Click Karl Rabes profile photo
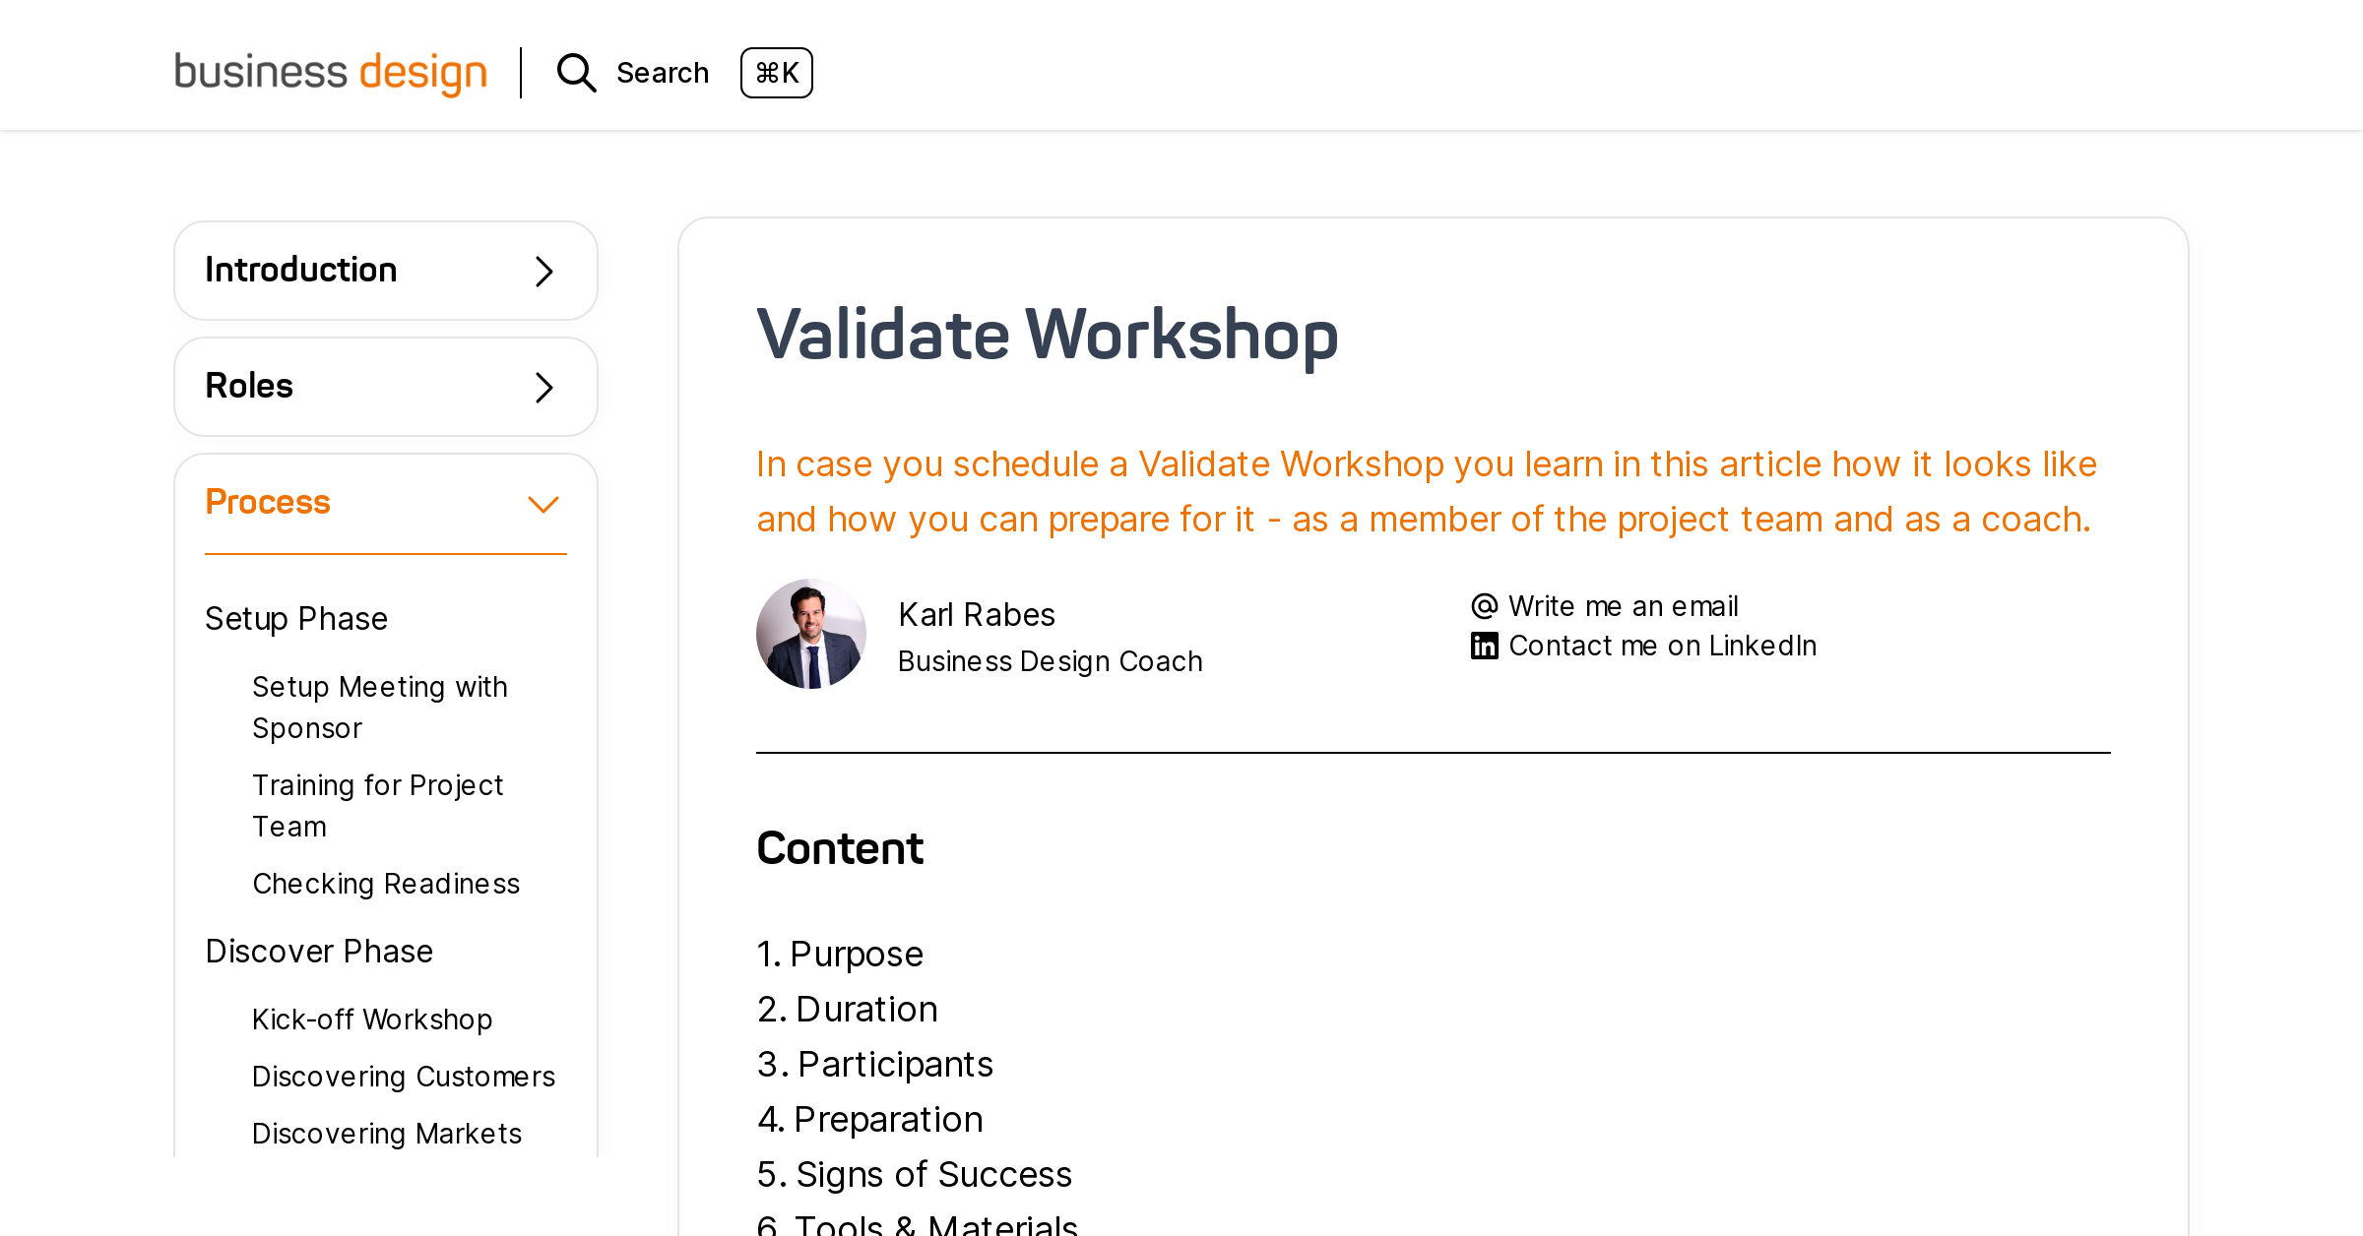The image size is (2363, 1236). (811, 634)
